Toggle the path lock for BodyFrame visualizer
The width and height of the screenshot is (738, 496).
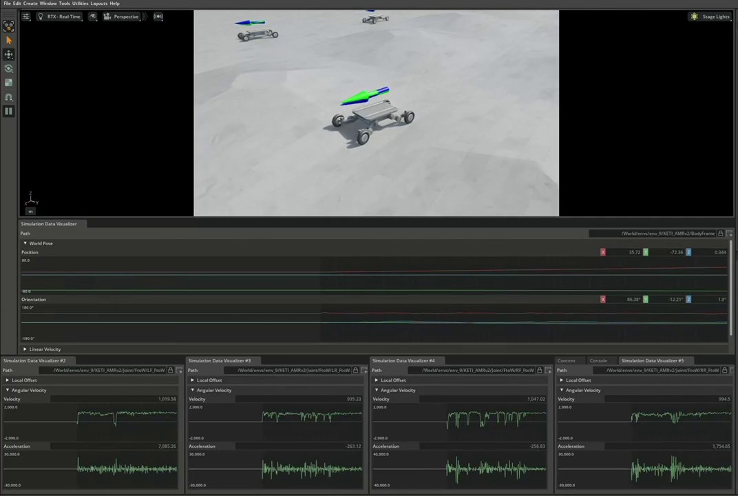[721, 233]
